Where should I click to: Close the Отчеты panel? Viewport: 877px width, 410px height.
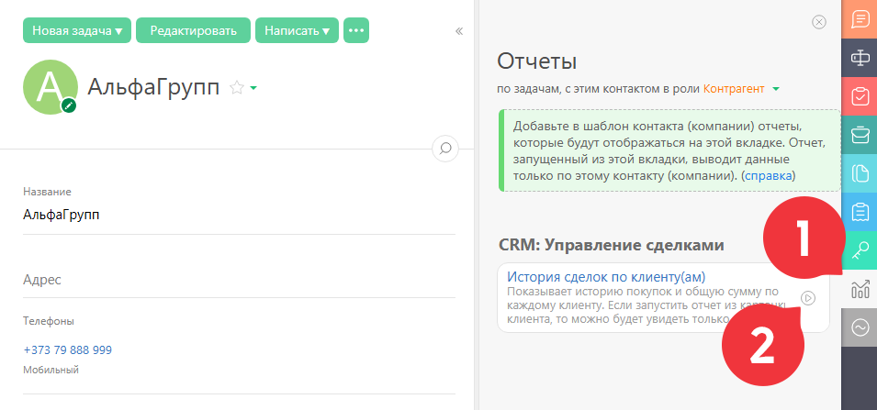click(x=818, y=22)
